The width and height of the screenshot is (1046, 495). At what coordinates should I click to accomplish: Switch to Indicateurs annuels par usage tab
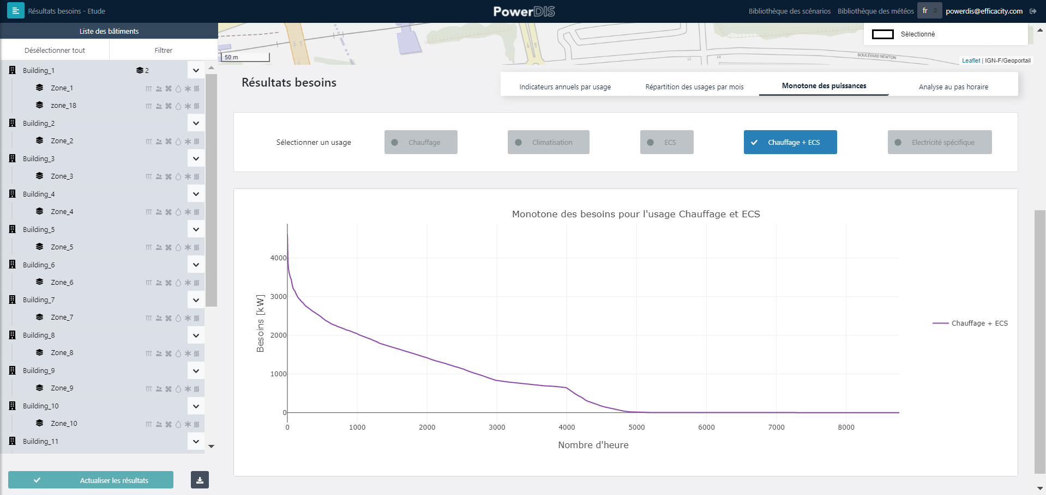point(565,87)
